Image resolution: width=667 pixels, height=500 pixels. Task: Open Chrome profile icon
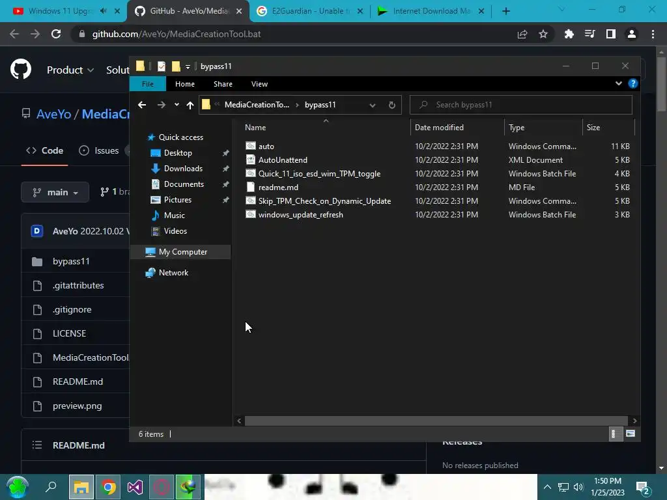tap(632, 34)
